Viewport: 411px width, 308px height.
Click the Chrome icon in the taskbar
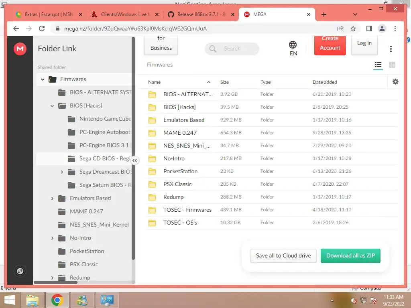click(x=57, y=300)
